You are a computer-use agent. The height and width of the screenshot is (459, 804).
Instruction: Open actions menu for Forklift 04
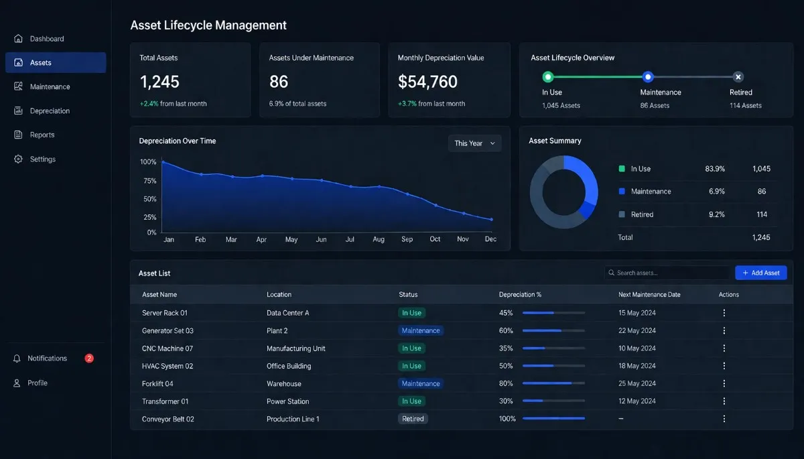[x=724, y=384]
